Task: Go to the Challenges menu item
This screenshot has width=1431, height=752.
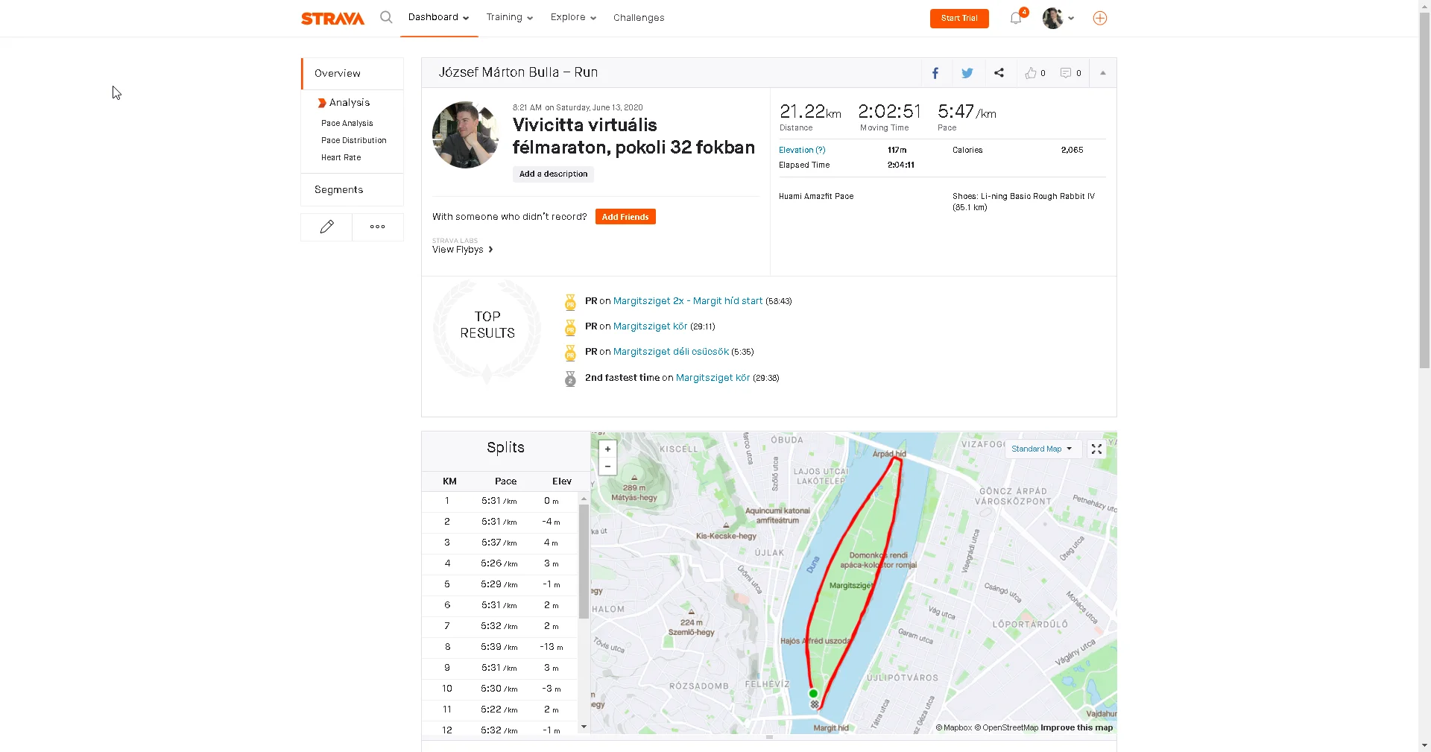Action: [x=639, y=18]
